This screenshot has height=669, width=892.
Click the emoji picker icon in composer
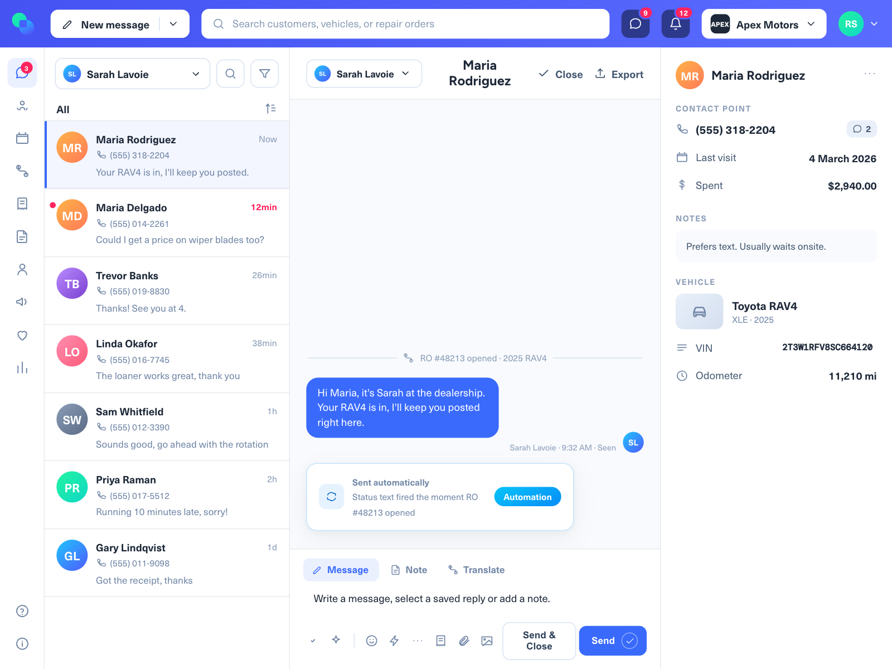(x=371, y=641)
